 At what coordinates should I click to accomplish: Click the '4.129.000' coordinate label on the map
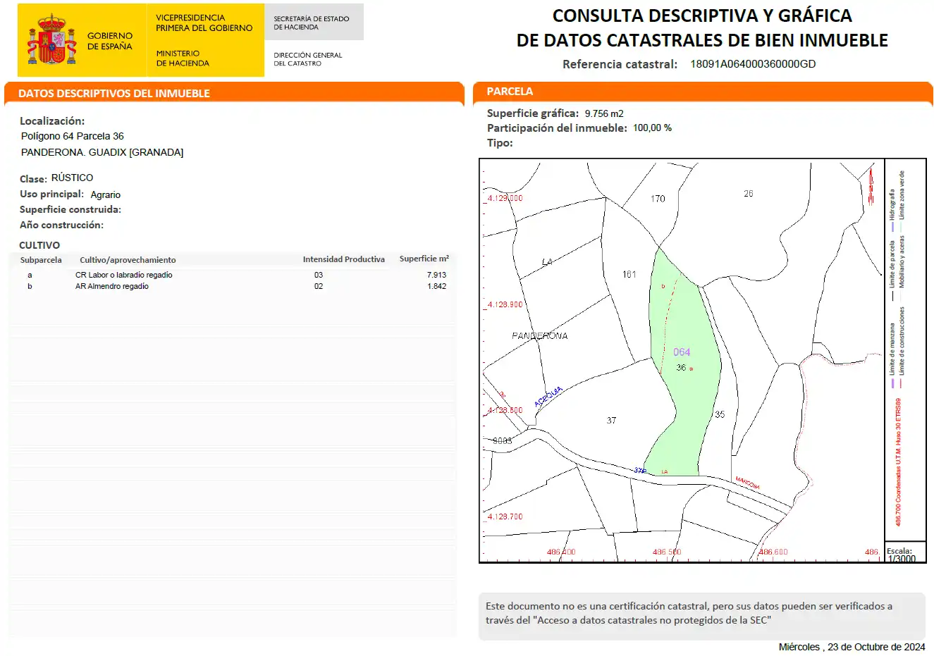(x=505, y=199)
